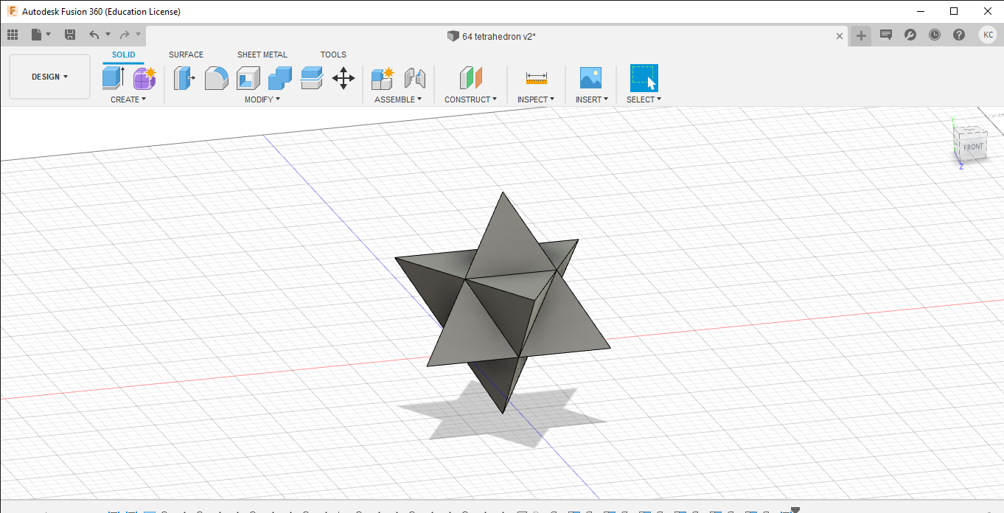The image size is (1004, 513).
Task: Activate the Press Pull tool
Action: pyautogui.click(x=184, y=77)
